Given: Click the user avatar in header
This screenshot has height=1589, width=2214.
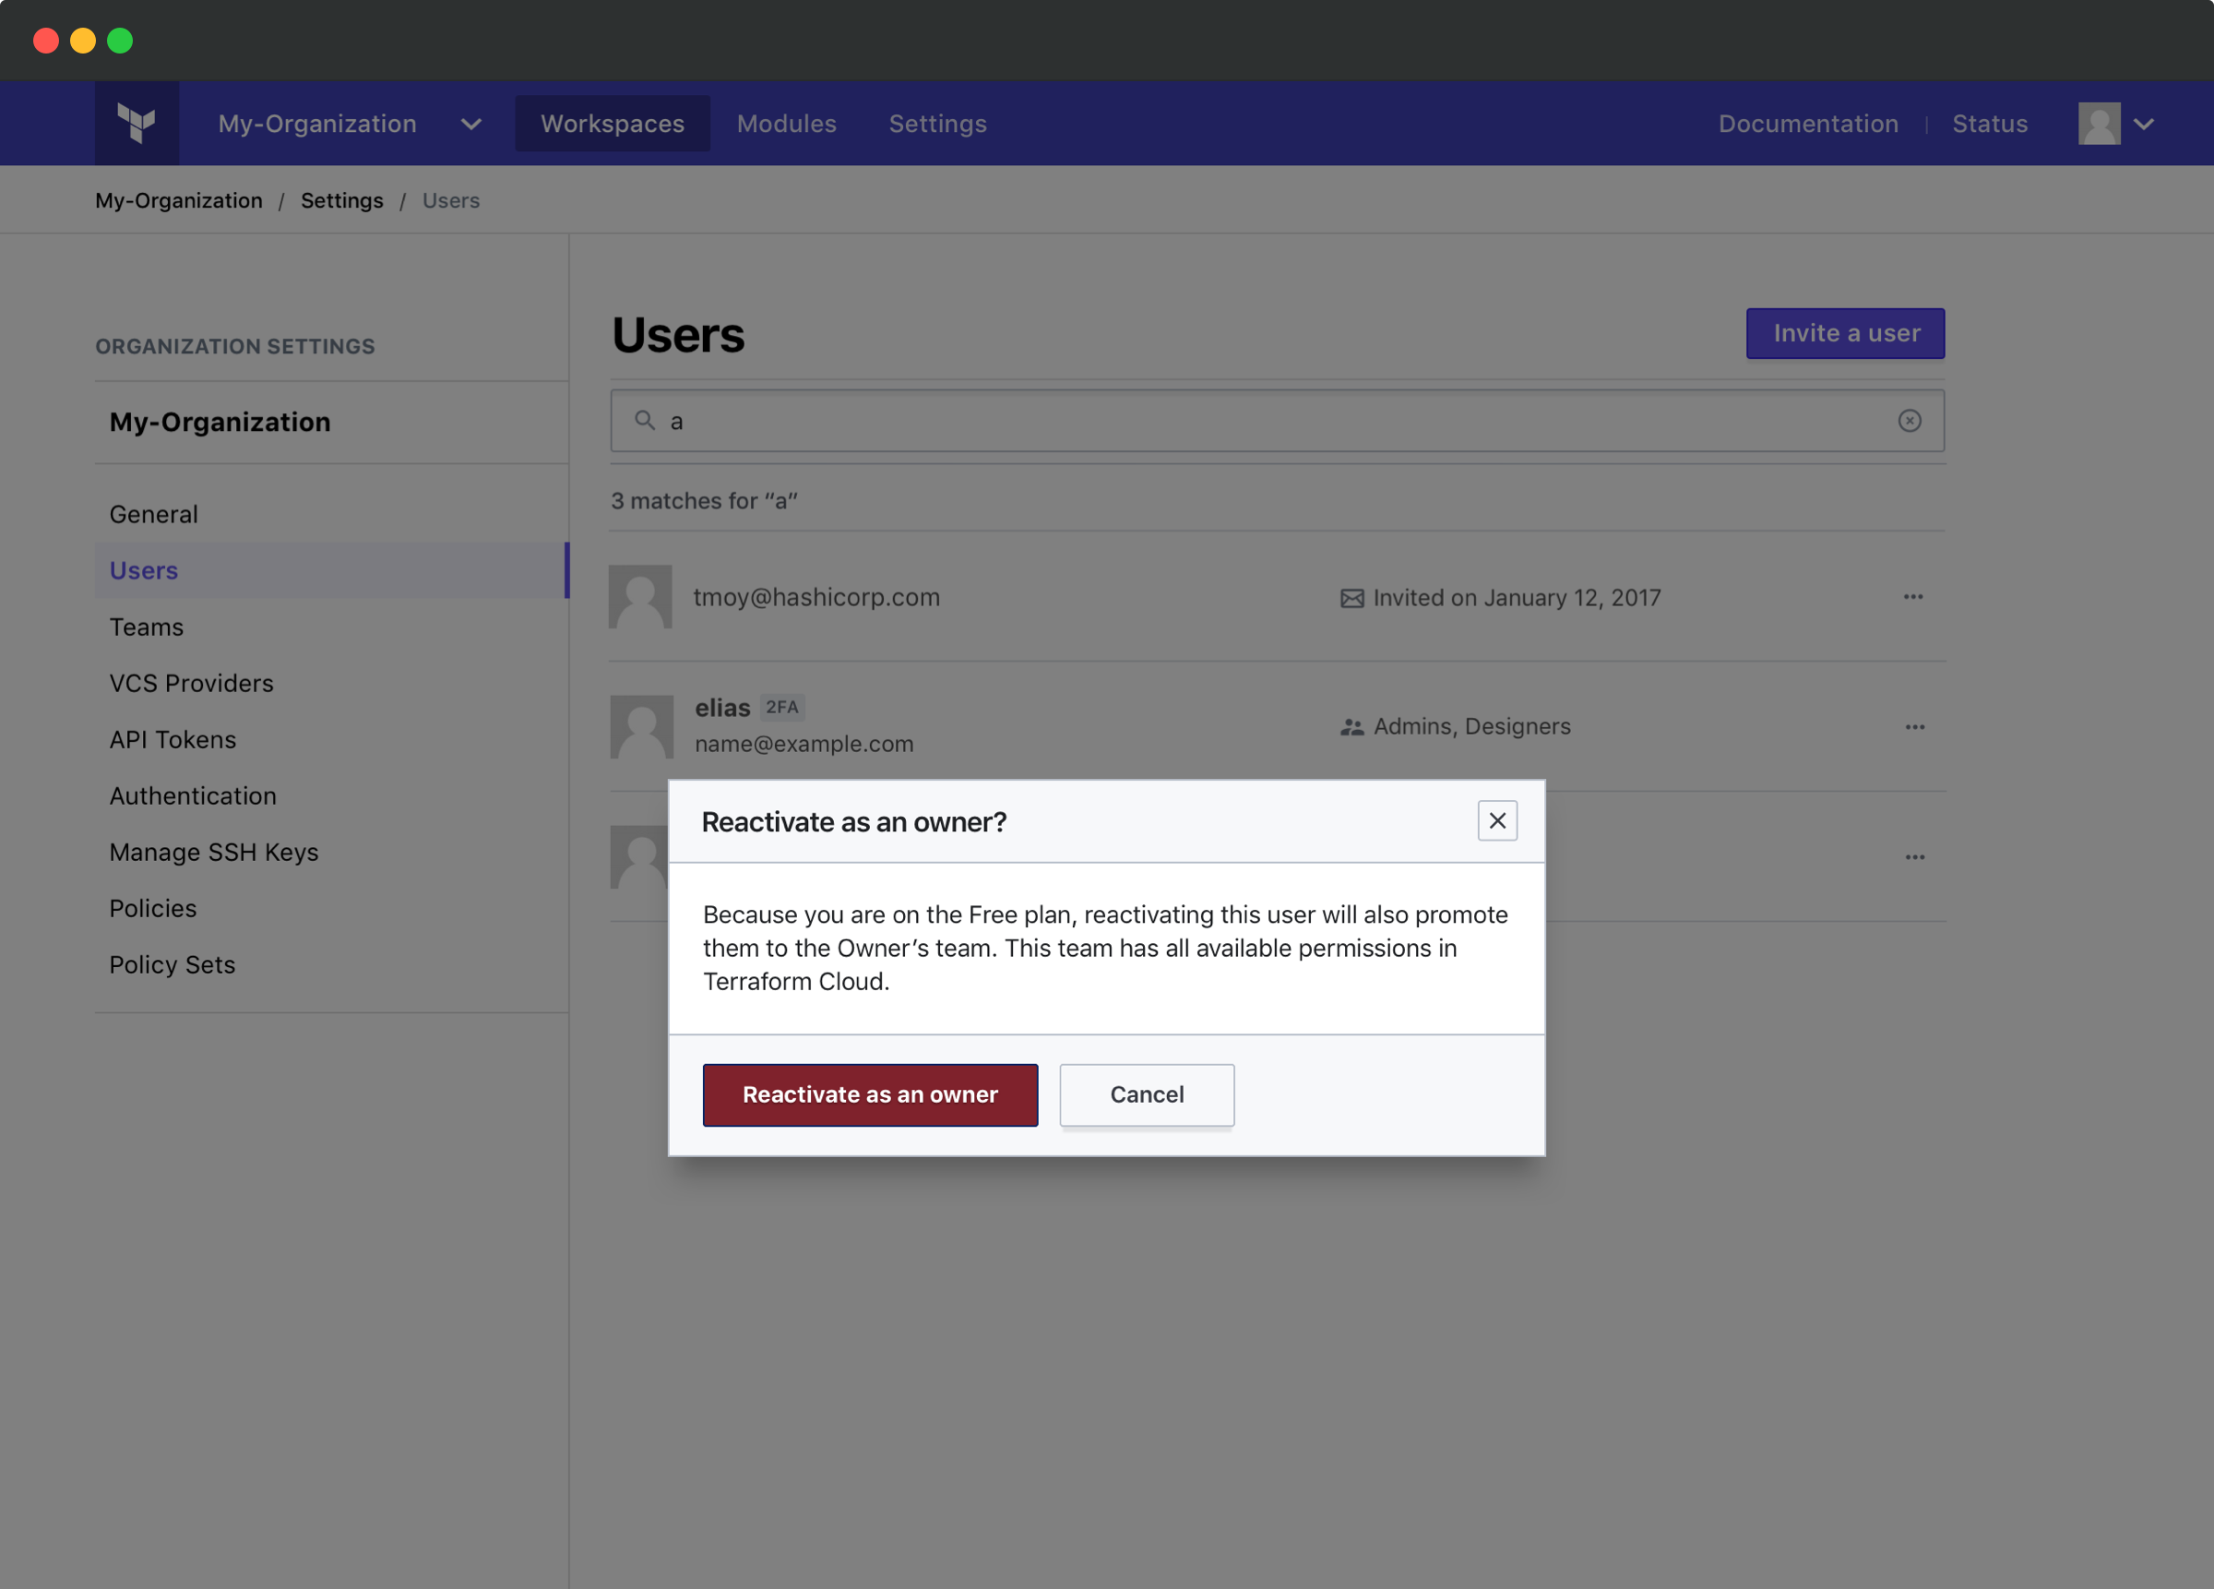Looking at the screenshot, I should 2099,124.
